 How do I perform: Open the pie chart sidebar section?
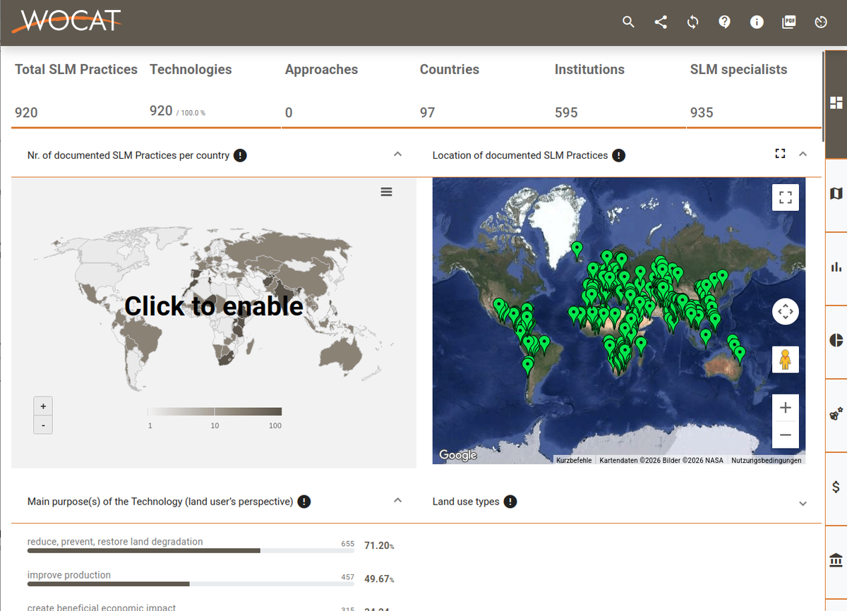[x=836, y=340]
